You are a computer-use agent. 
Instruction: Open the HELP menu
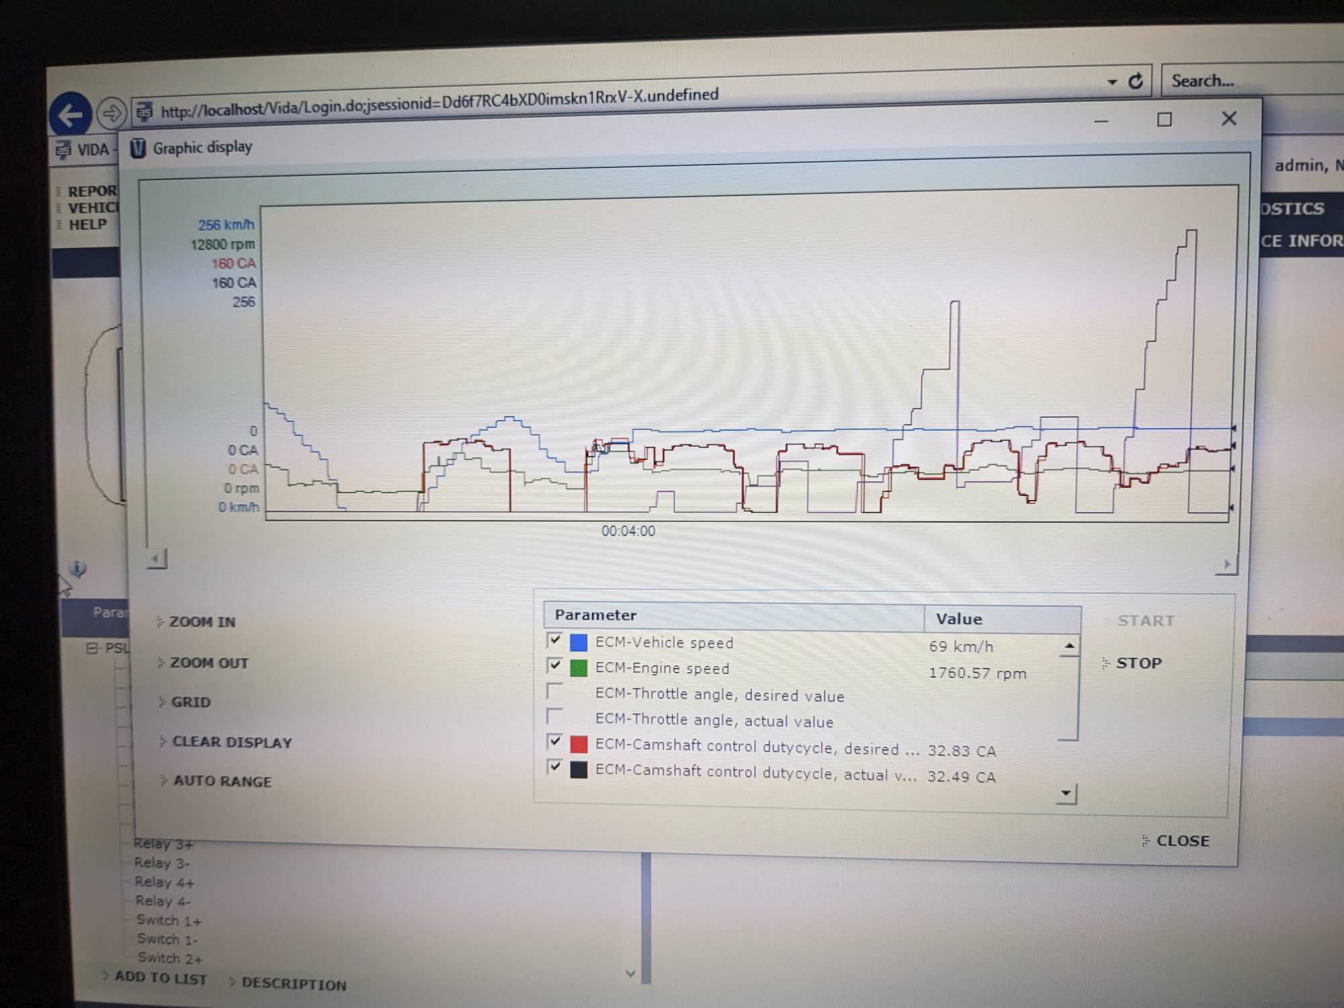tap(87, 225)
